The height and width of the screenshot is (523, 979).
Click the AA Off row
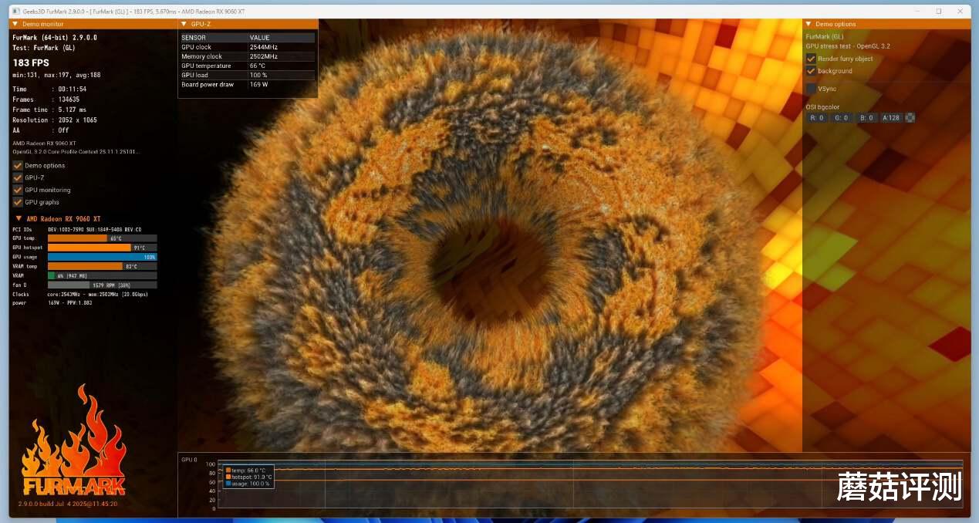[41, 130]
